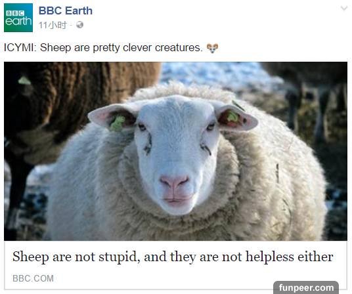The width and height of the screenshot is (352, 294).
Task: Open the BBC Earth page name link
Action: click(x=65, y=10)
